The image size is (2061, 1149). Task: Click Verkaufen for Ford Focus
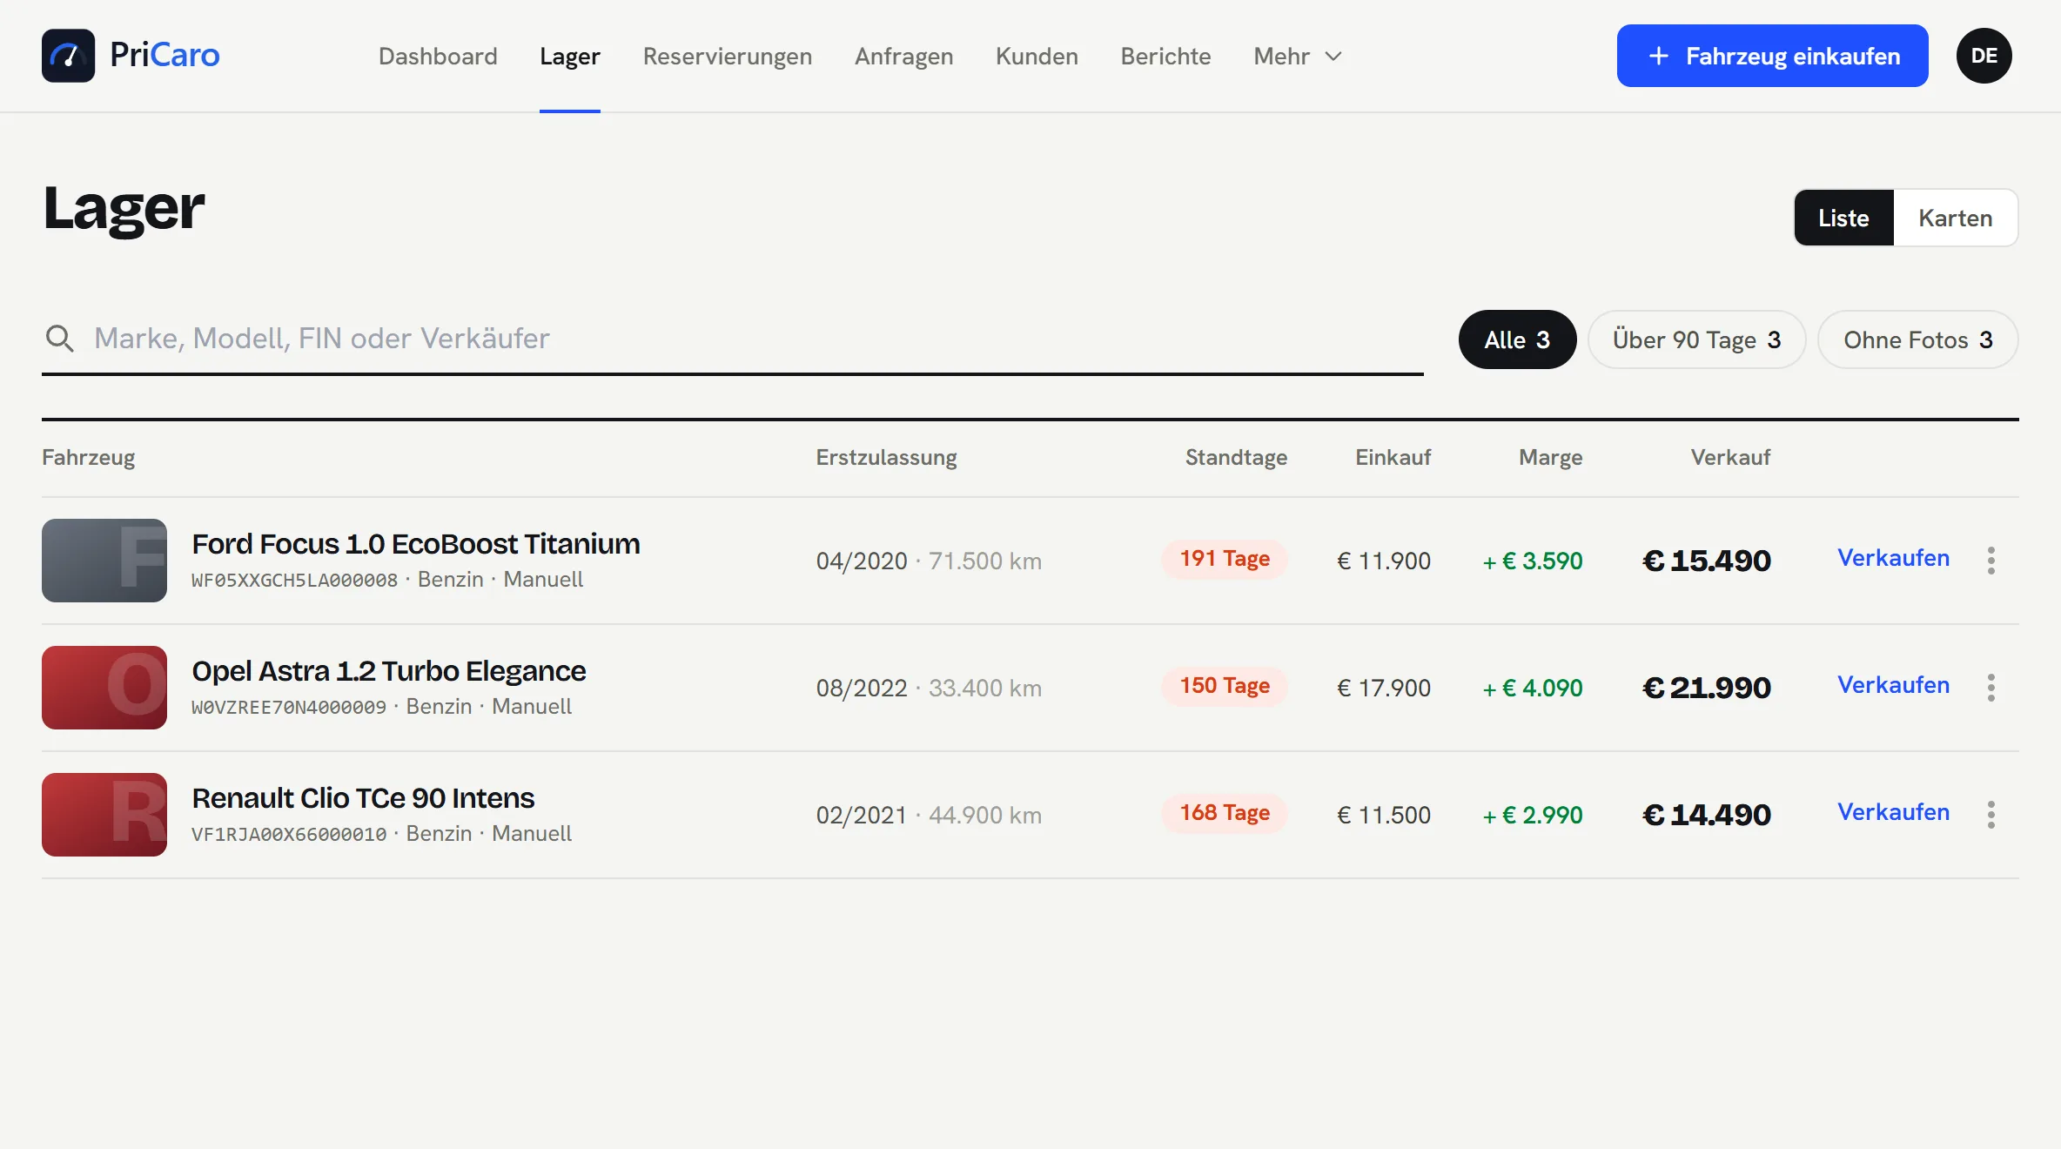[1893, 557]
